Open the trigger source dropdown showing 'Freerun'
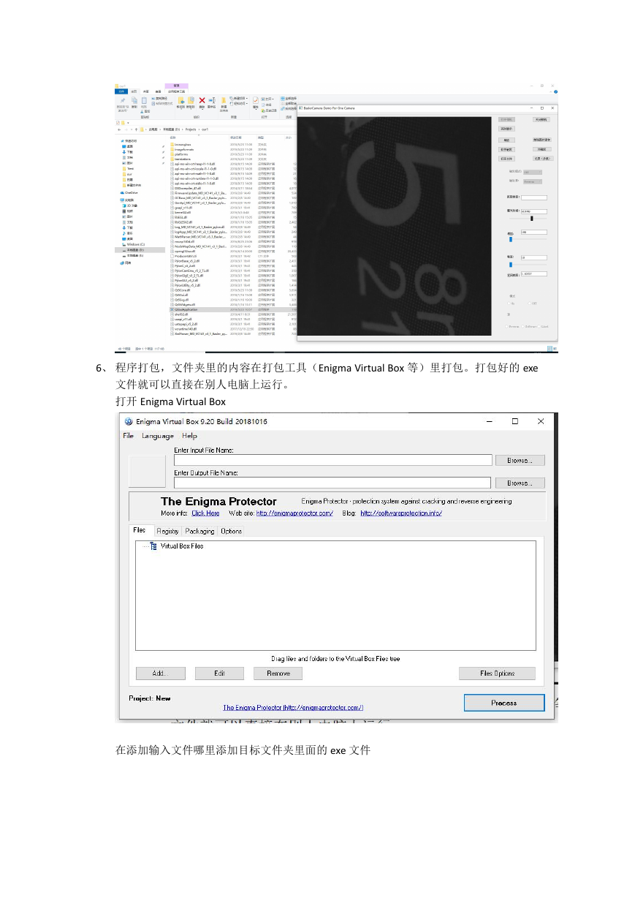Image resolution: width=635 pixels, height=898 pixels. (533, 181)
